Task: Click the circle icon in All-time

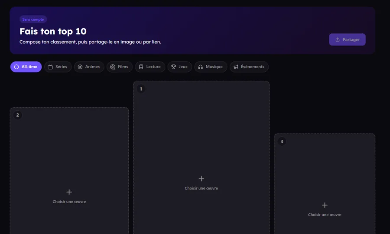Action: coord(16,67)
